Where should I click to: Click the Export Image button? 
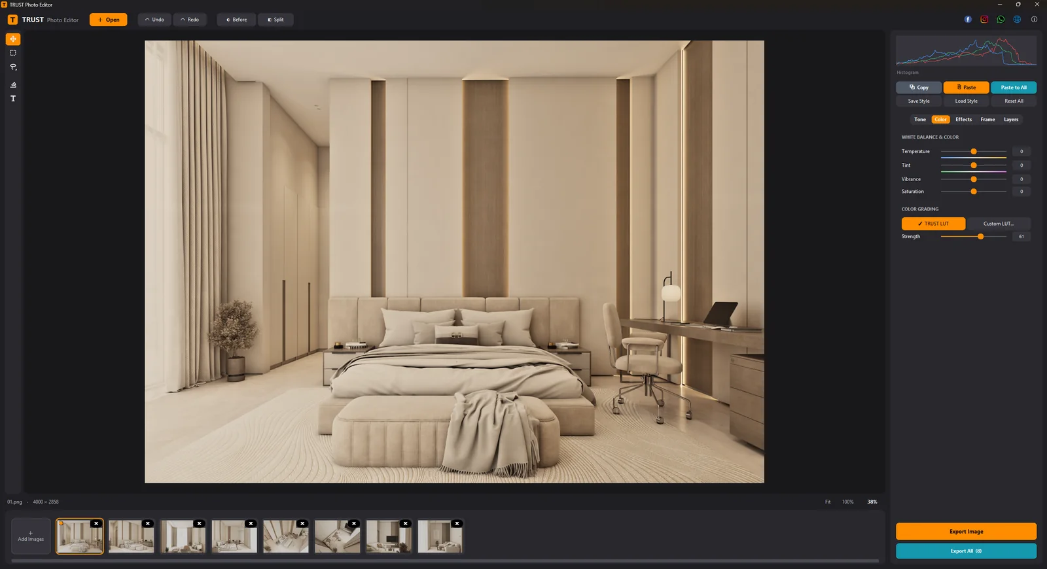click(966, 532)
